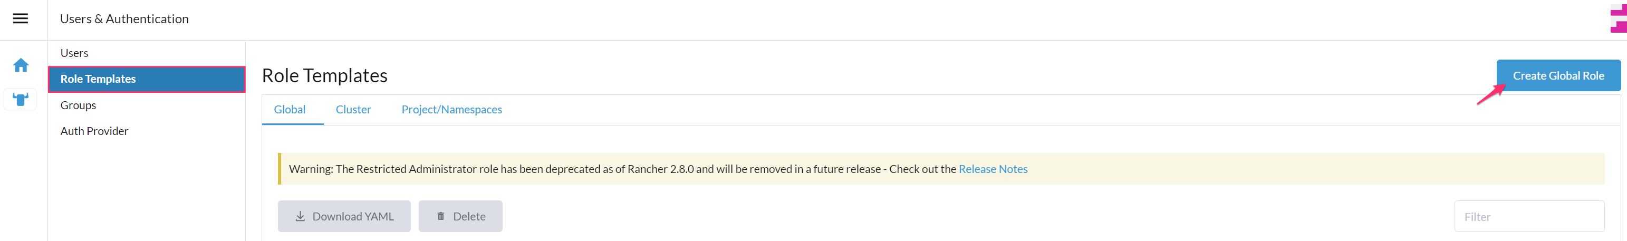Navigate to Groups in the sidebar
This screenshot has height=241, width=1627.
pos(79,105)
